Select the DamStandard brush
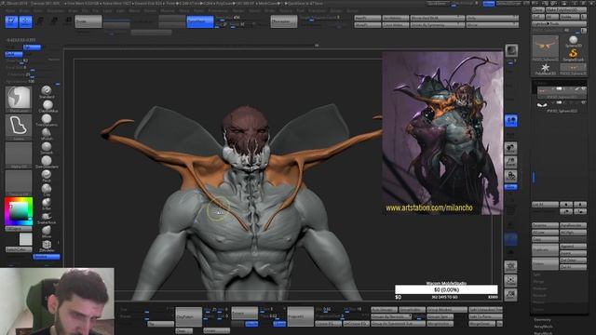 coord(47,162)
